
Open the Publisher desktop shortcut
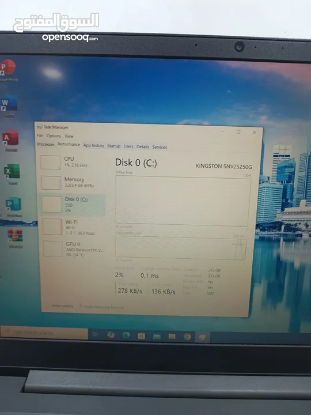13,207
